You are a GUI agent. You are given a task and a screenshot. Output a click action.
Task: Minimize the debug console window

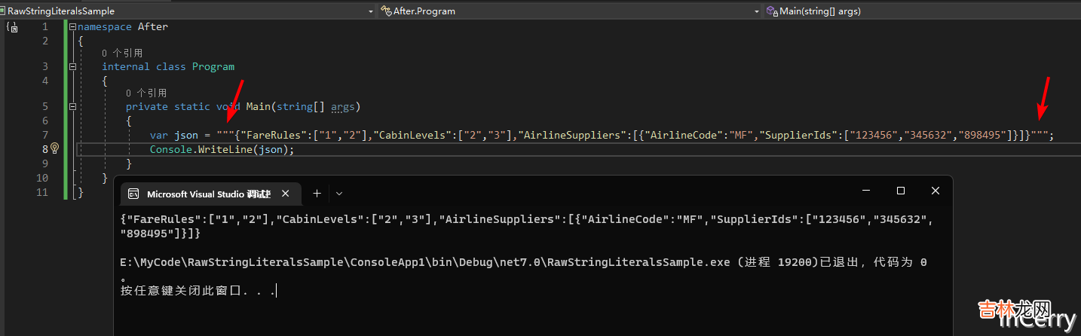[x=865, y=191]
